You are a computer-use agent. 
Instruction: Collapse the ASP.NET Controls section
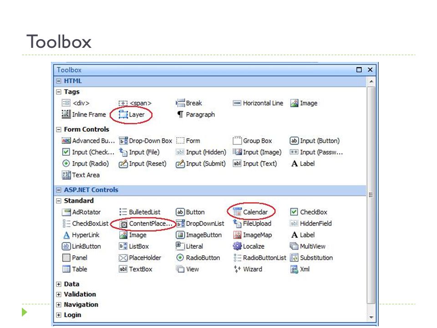click(59, 190)
